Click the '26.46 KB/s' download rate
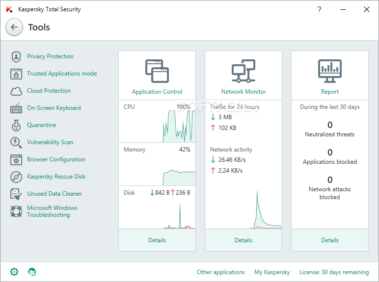Viewport: 379px width, 282px height. click(x=232, y=160)
